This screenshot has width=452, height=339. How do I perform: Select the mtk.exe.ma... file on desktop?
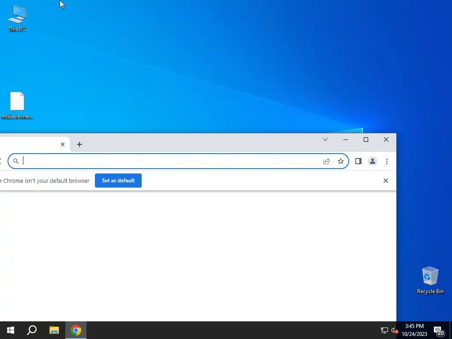[17, 105]
